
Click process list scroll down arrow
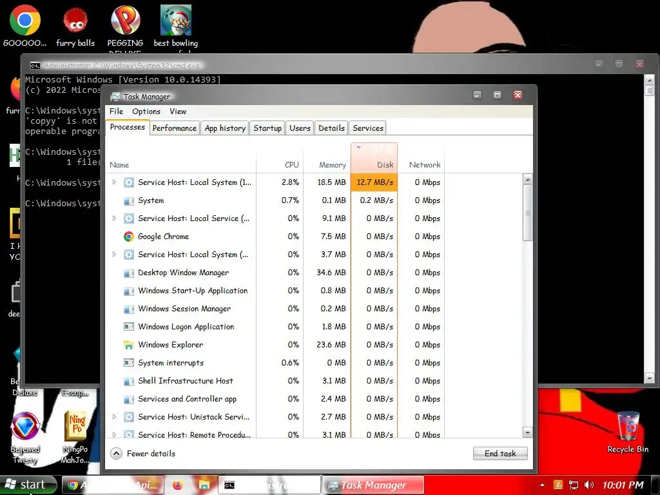tap(527, 432)
